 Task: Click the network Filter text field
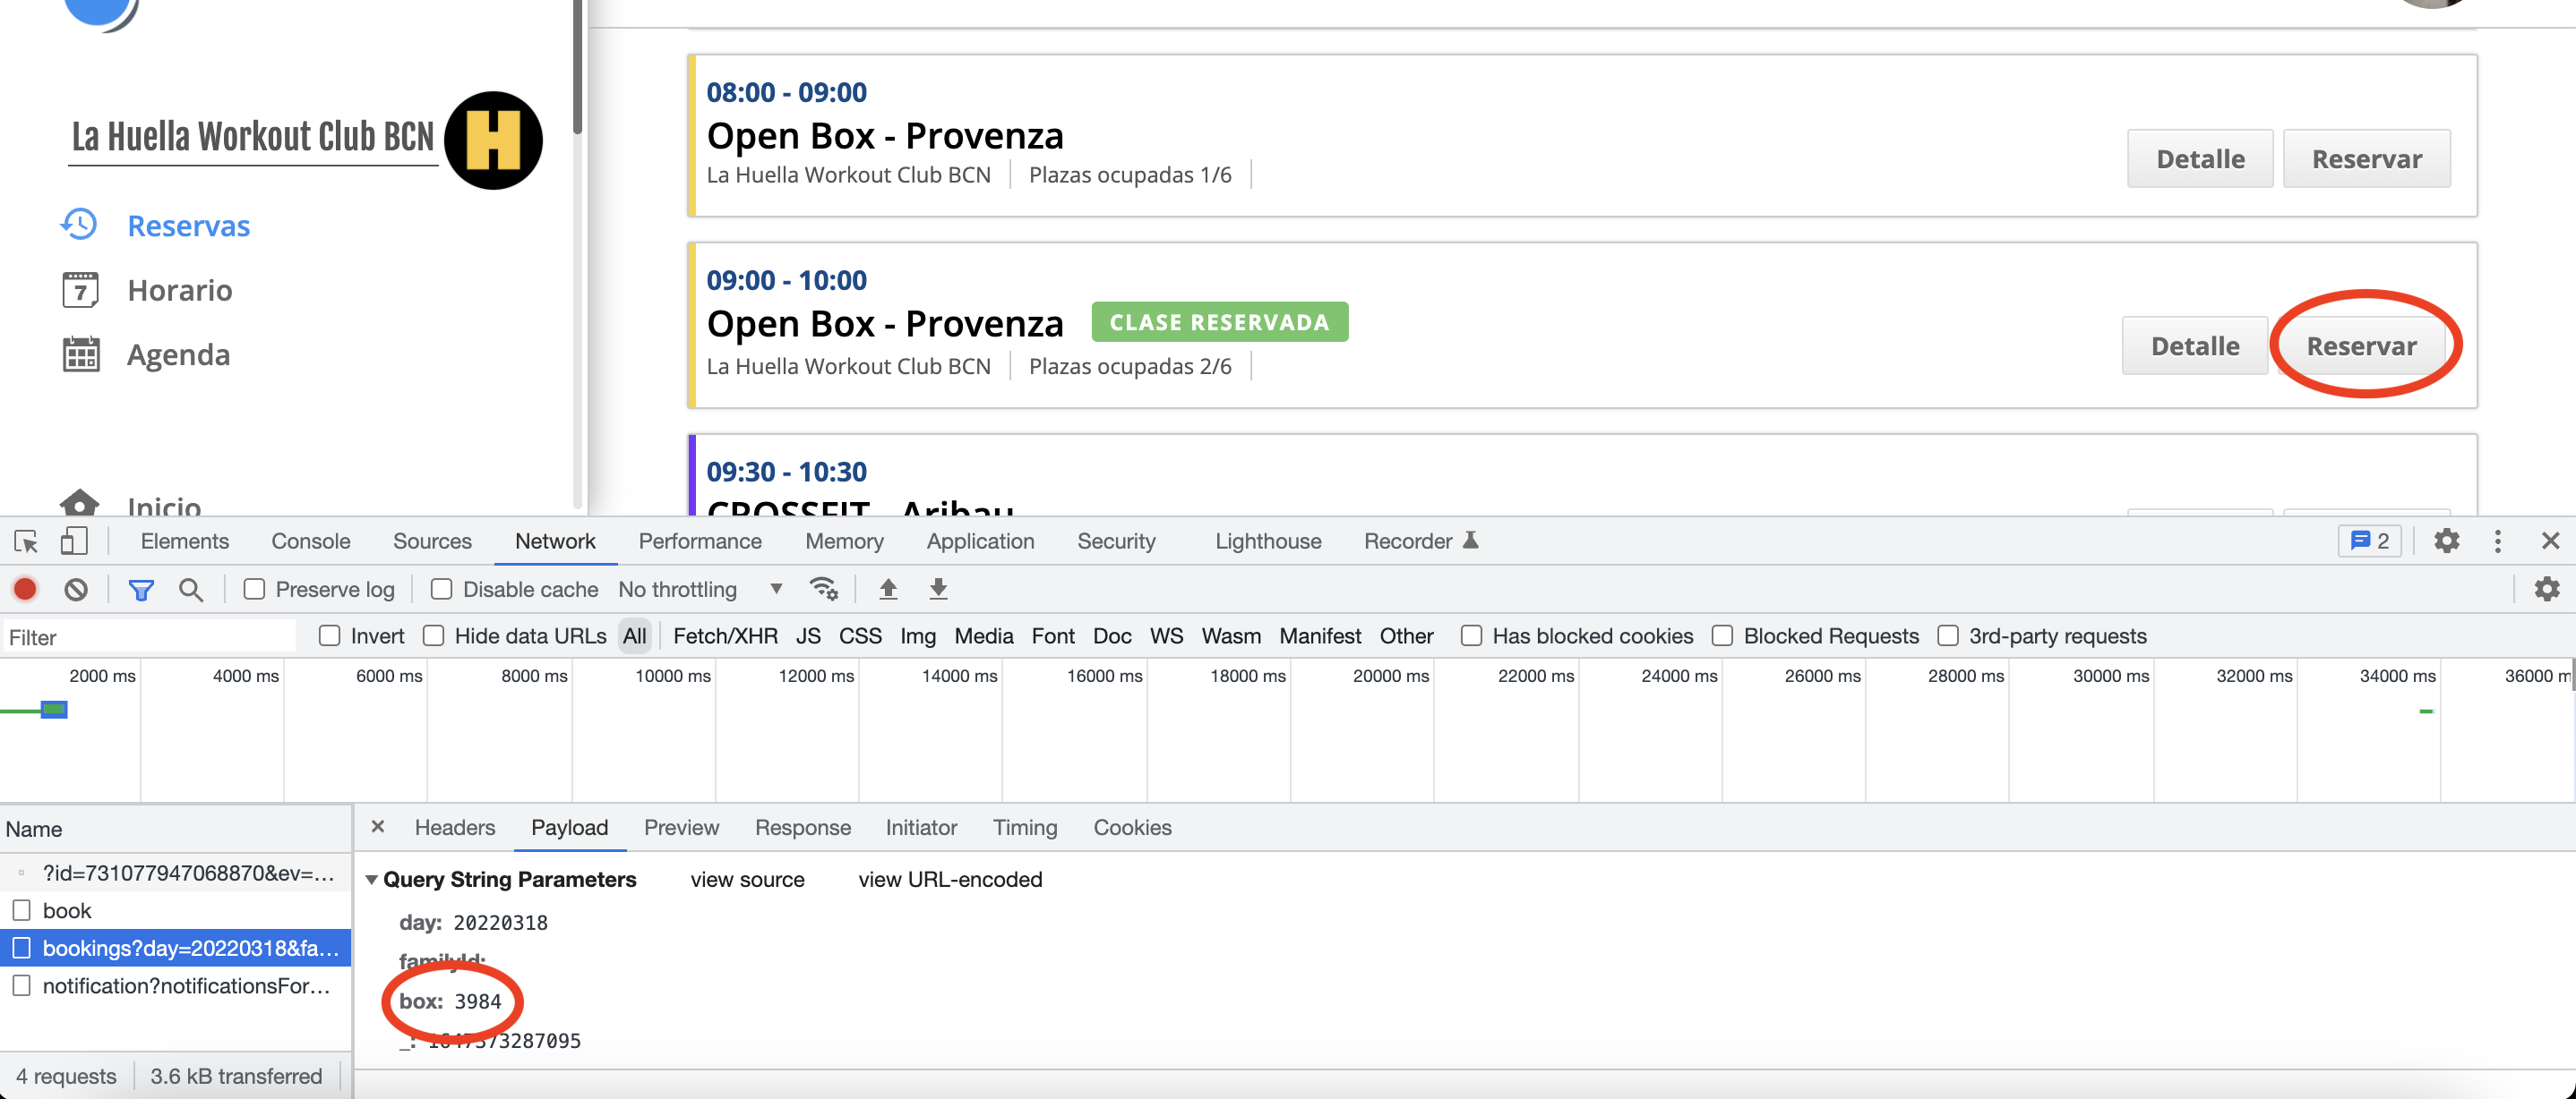150,637
